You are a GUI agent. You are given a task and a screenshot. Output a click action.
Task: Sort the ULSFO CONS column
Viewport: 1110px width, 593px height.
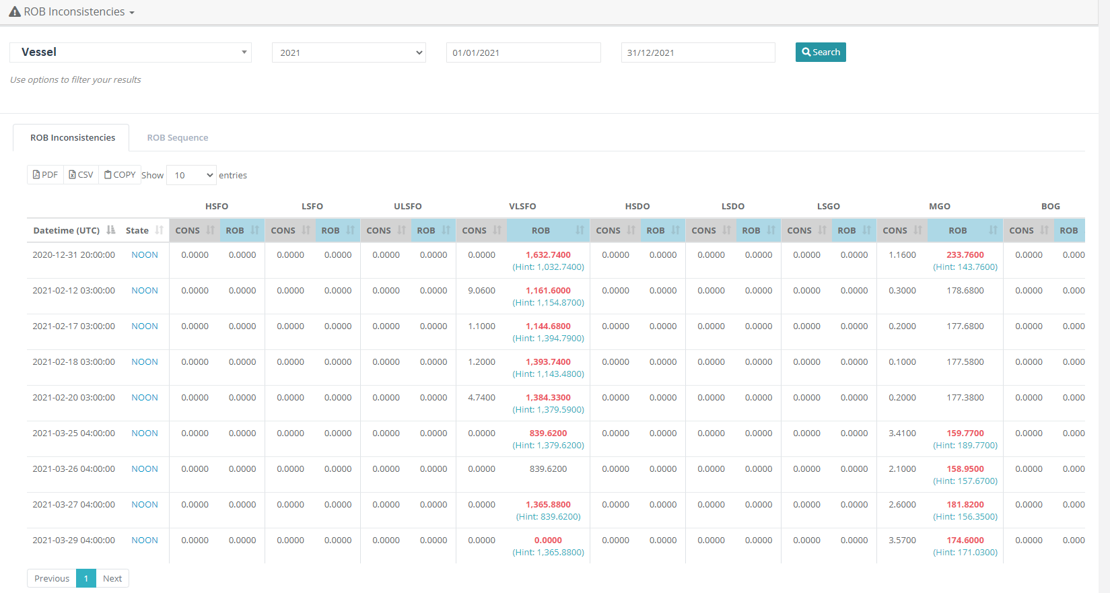click(385, 230)
